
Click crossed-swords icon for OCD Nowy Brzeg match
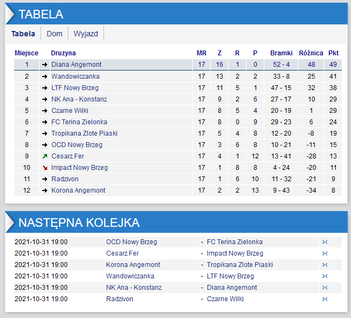(x=325, y=242)
